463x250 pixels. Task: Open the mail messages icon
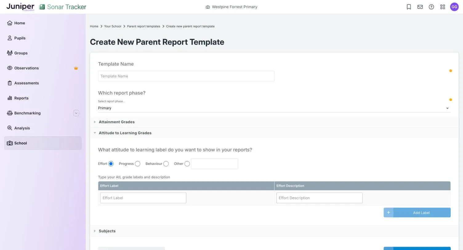tap(420, 7)
